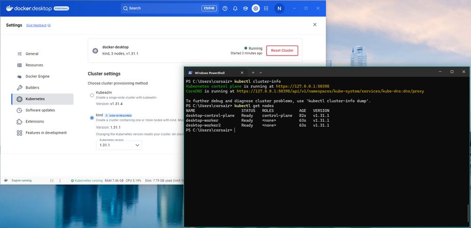Viewport: 471px width, 228px height.
Task: Maximize the PowerShell window
Action: [452, 72]
